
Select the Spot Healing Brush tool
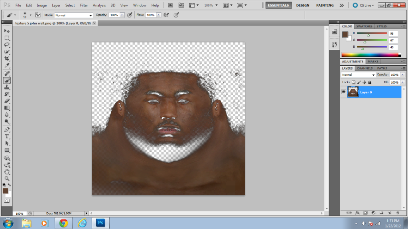pos(7,74)
